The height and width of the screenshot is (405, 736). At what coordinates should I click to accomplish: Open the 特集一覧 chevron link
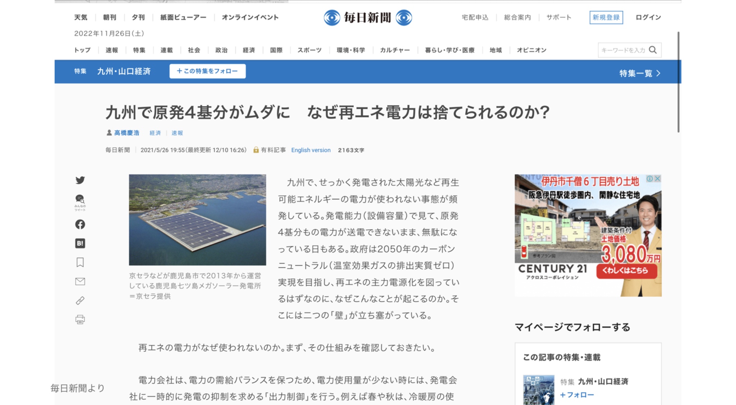640,73
